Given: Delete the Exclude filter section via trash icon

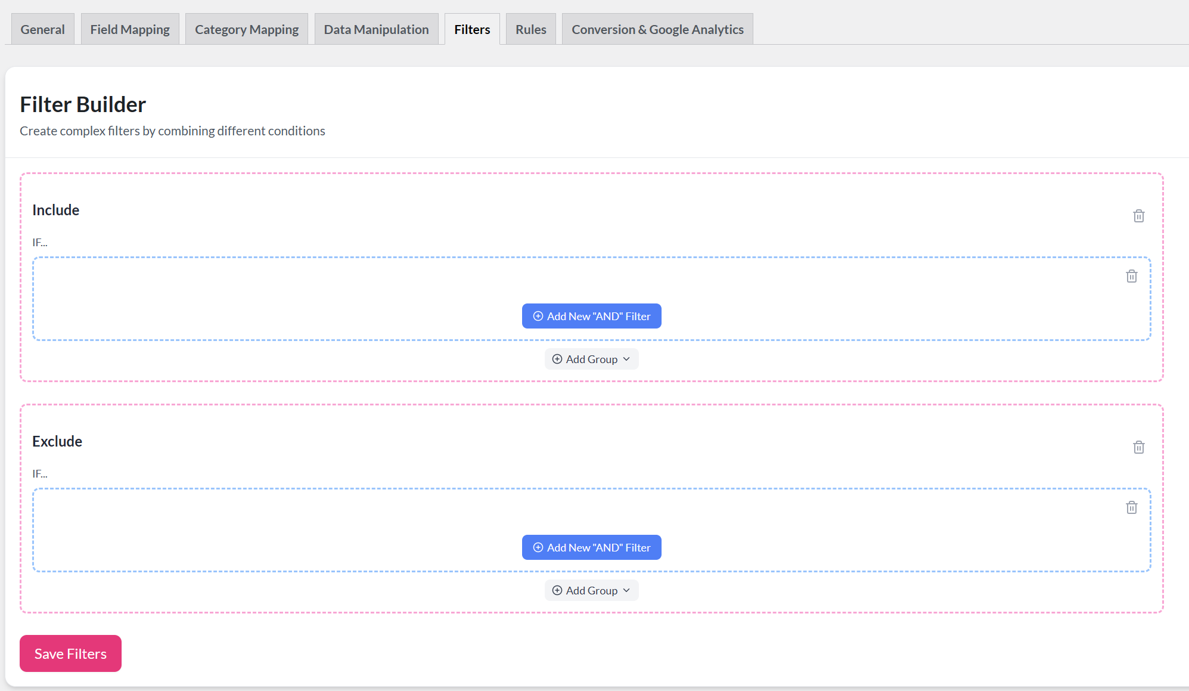Looking at the screenshot, I should tap(1138, 447).
